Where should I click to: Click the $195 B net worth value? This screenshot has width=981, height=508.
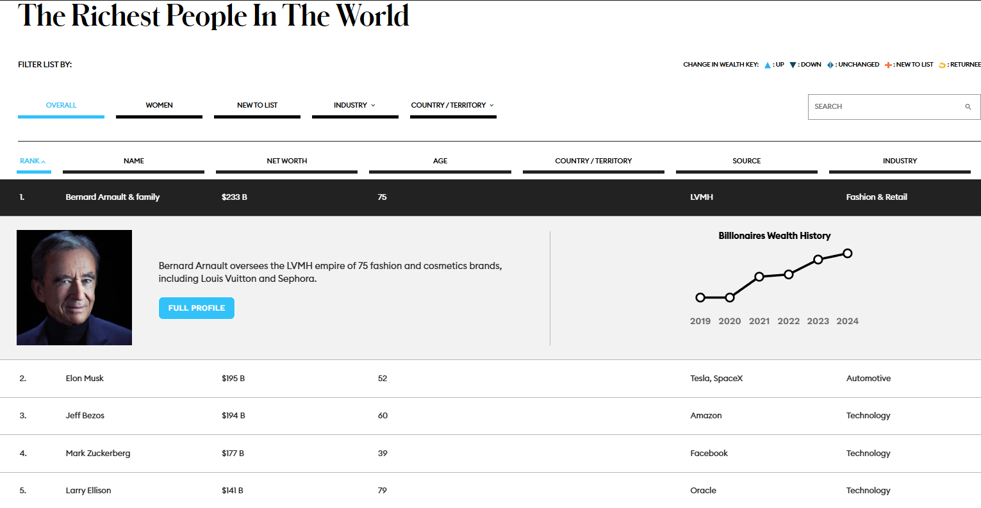click(x=233, y=379)
